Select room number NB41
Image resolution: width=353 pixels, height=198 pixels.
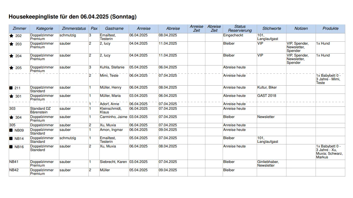pos(14,162)
